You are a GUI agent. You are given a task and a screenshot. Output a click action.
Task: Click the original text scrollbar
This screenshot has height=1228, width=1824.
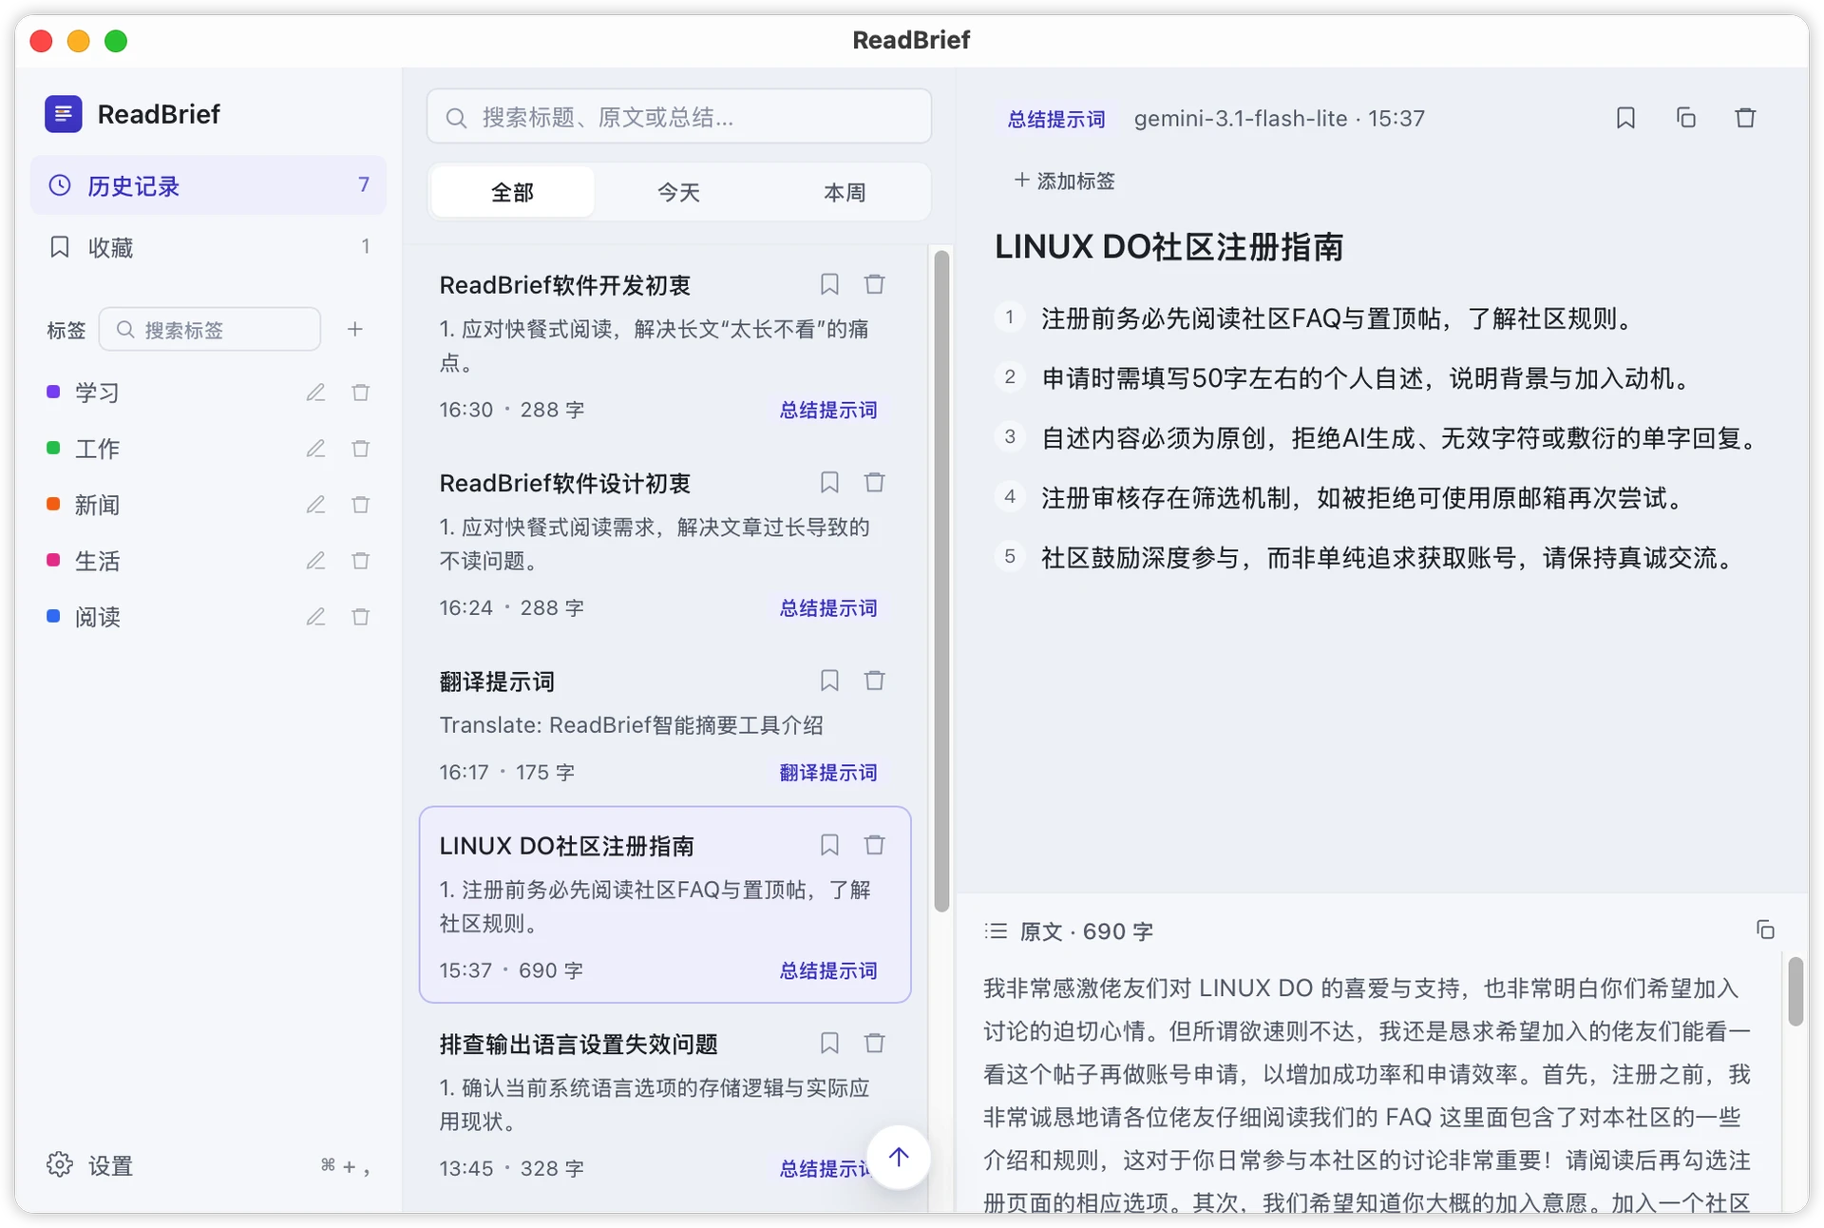(x=1795, y=991)
